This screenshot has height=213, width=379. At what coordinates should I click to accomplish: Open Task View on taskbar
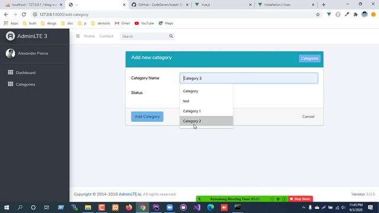click(47, 208)
